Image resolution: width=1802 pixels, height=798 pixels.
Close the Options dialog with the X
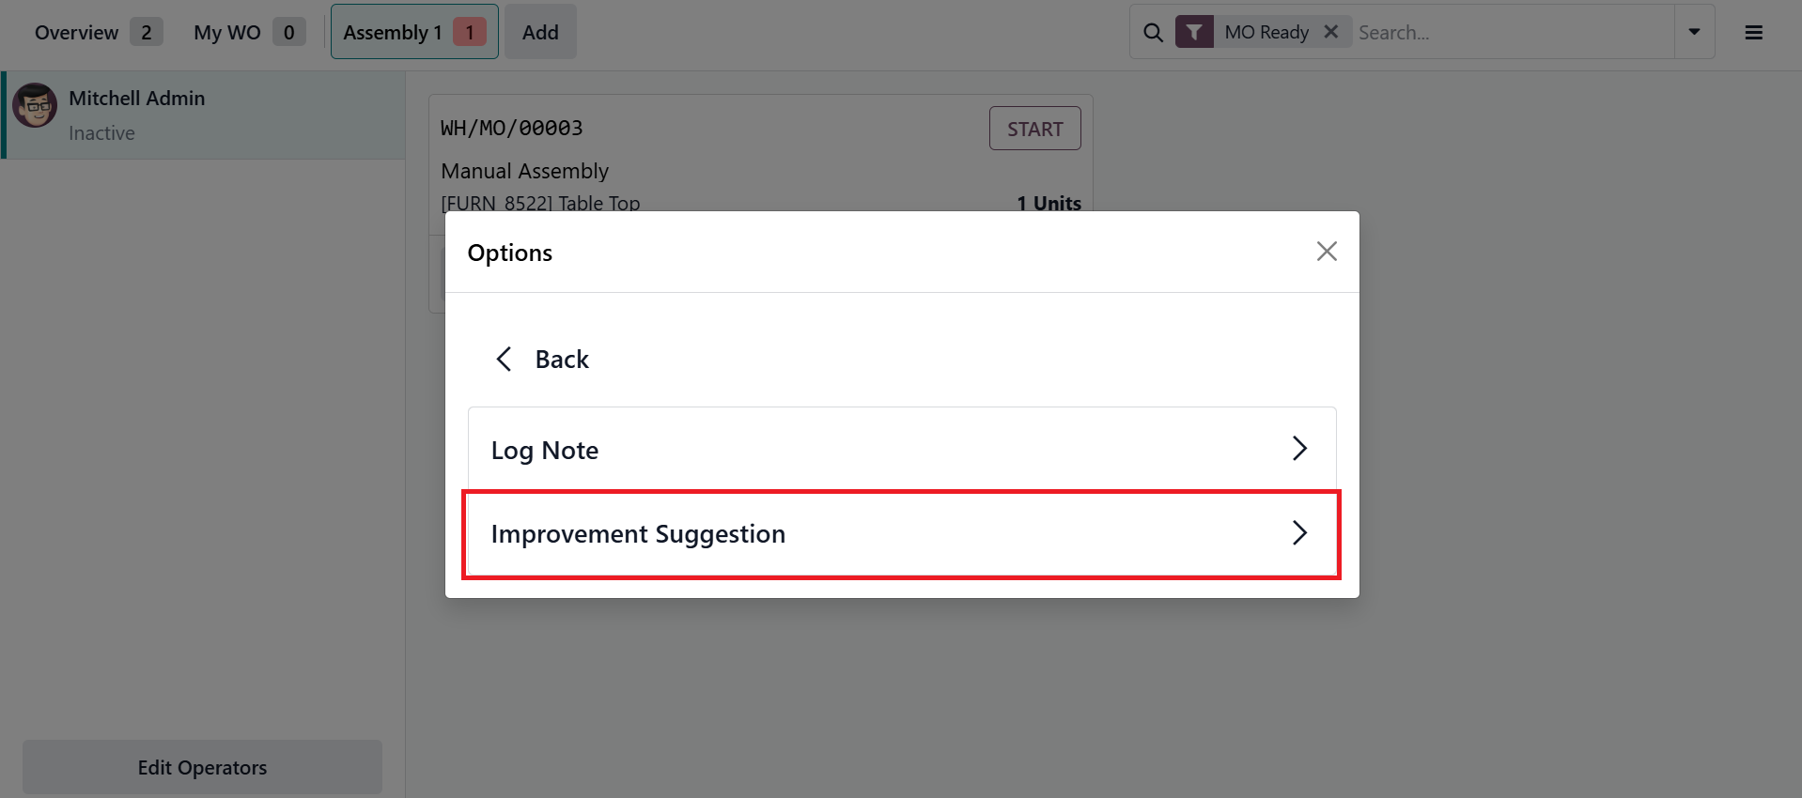click(1326, 251)
